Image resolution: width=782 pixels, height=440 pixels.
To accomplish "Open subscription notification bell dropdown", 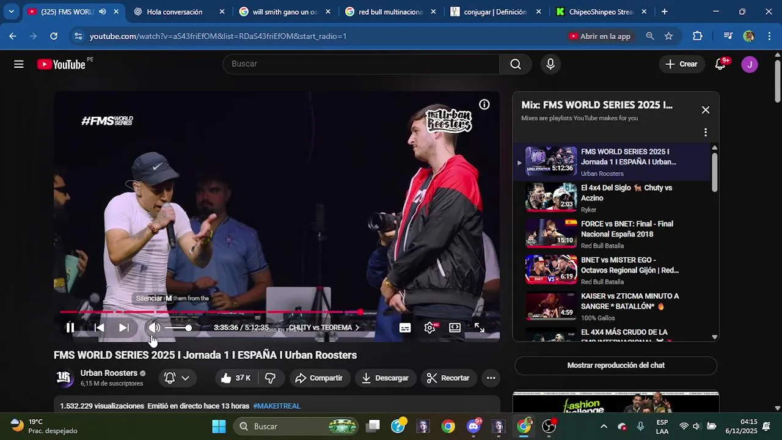I will click(177, 378).
